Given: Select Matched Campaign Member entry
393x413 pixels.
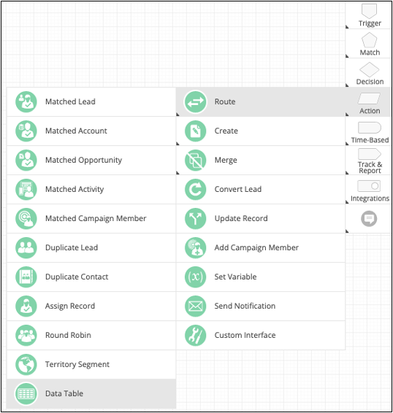Looking at the screenshot, I should [91, 219].
